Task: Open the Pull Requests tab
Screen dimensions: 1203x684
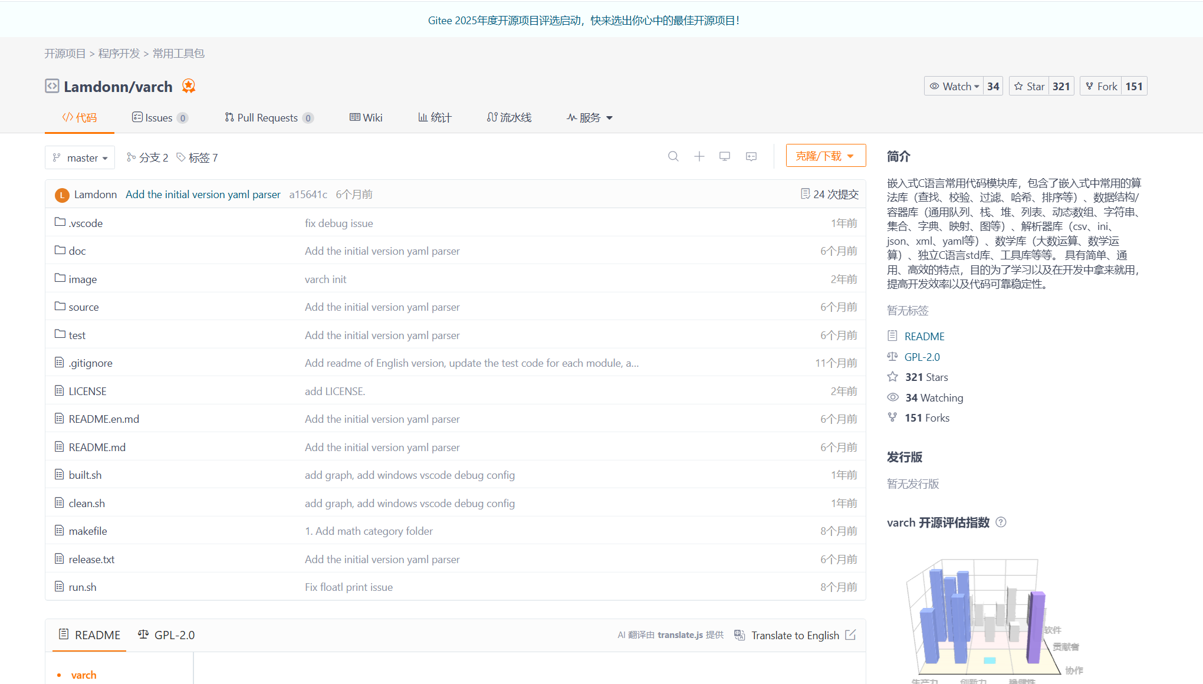Action: [267, 117]
